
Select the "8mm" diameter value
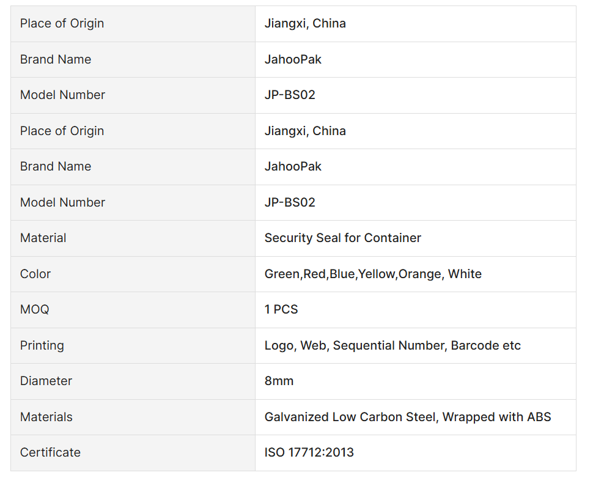(279, 381)
